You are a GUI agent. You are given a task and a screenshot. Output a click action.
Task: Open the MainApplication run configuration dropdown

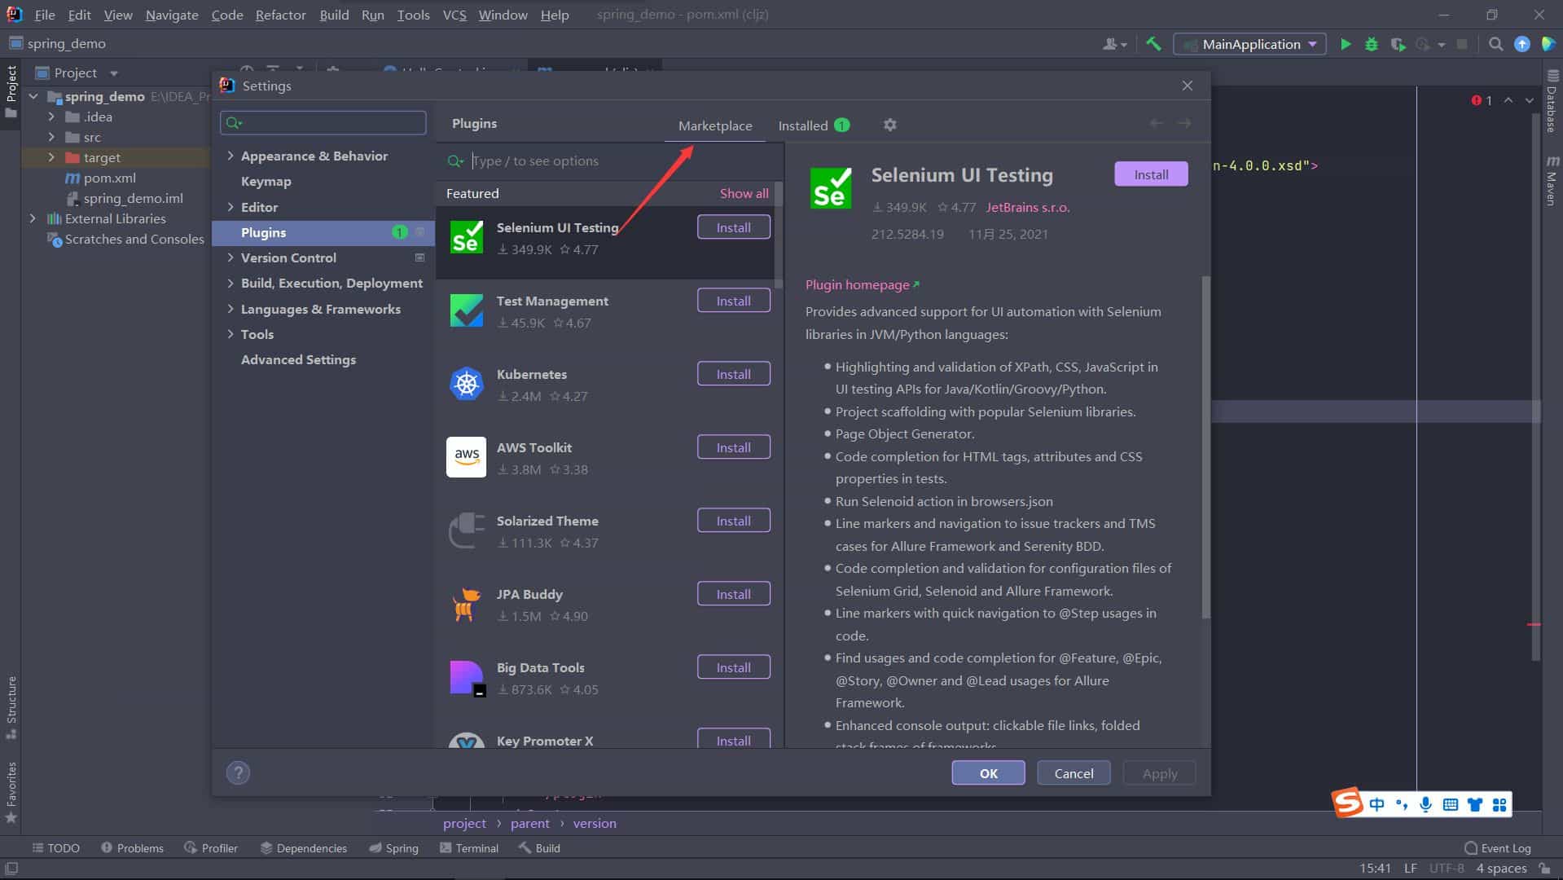(1250, 44)
